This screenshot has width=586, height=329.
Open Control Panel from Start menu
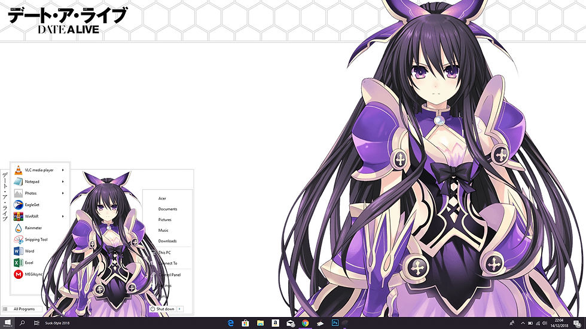pos(170,275)
